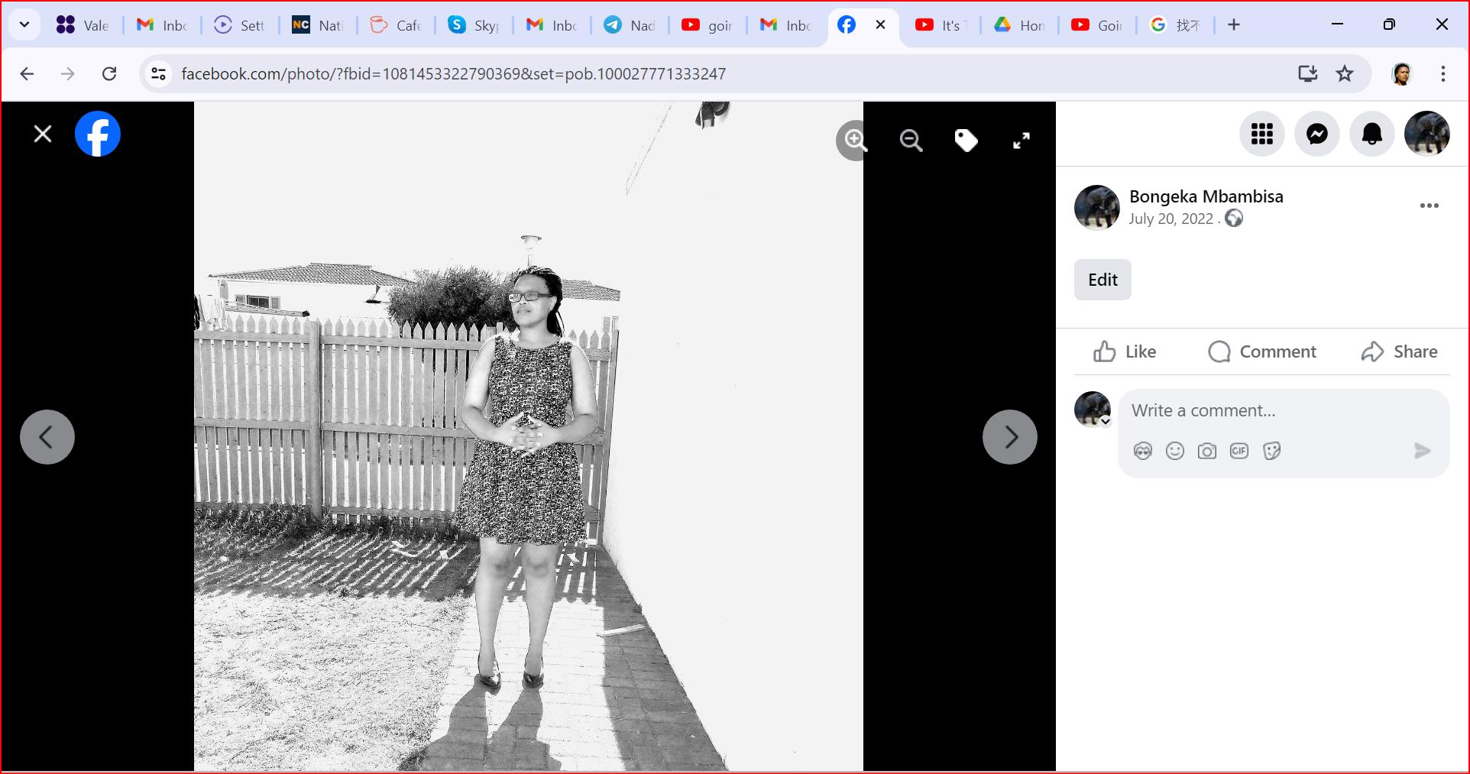The width and height of the screenshot is (1470, 774).
Task: Zoom out of the photo
Action: pyautogui.click(x=911, y=141)
